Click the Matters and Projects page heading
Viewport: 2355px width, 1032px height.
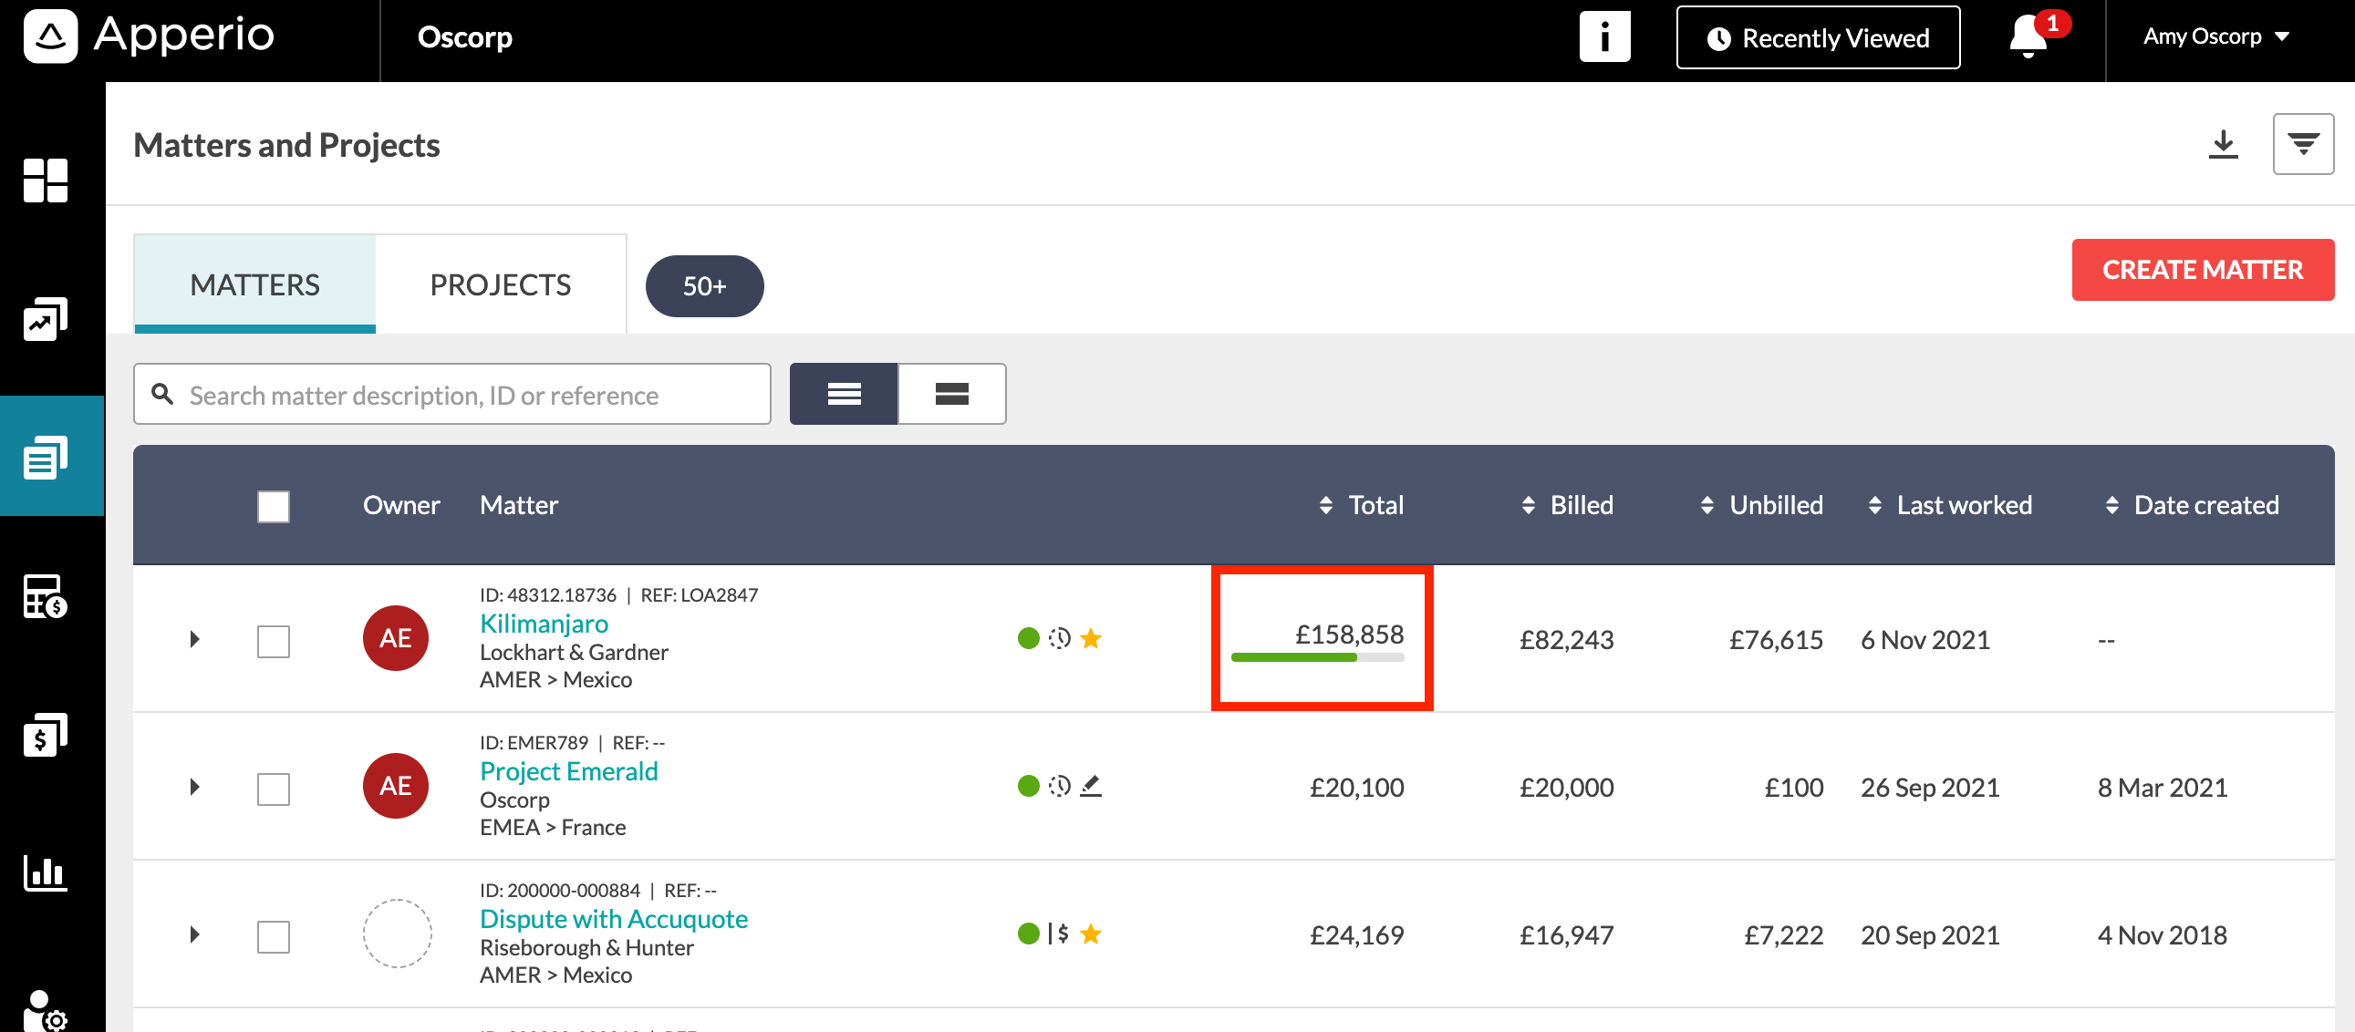pos(286,145)
